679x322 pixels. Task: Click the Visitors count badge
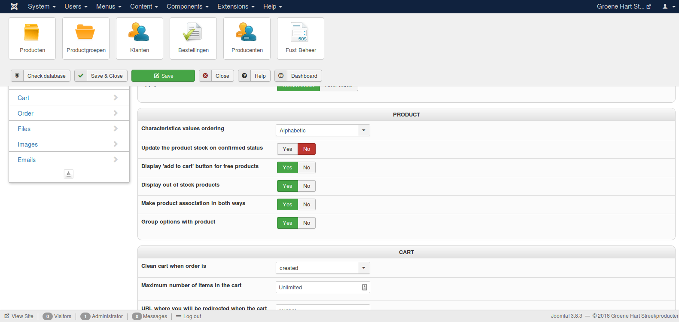pos(48,316)
